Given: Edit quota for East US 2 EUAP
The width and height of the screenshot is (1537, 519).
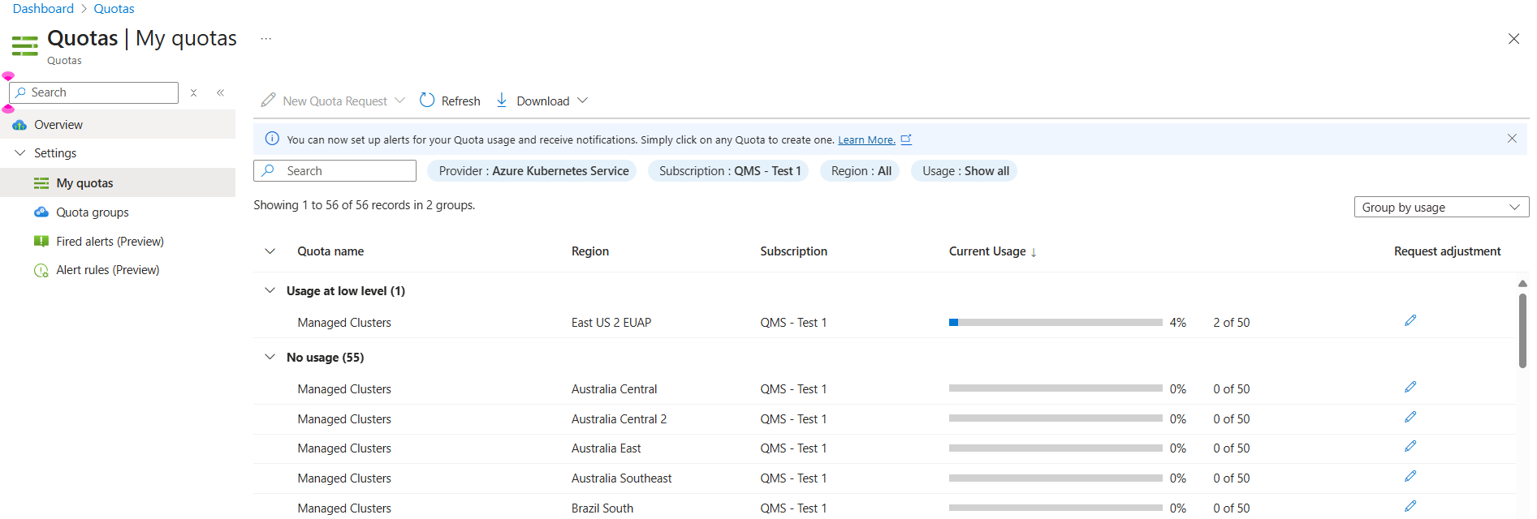Looking at the screenshot, I should pos(1410,321).
